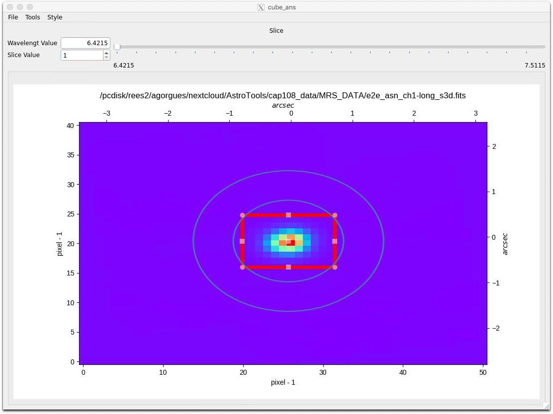The image size is (553, 414).
Task: Click the X11 icon beside cube_ans title
Action: 261,7
